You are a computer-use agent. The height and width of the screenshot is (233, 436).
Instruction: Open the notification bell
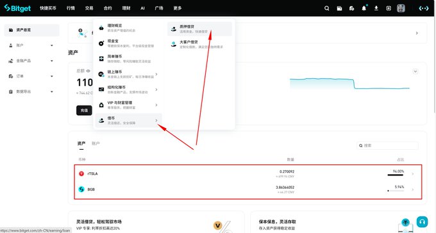[x=364, y=8]
